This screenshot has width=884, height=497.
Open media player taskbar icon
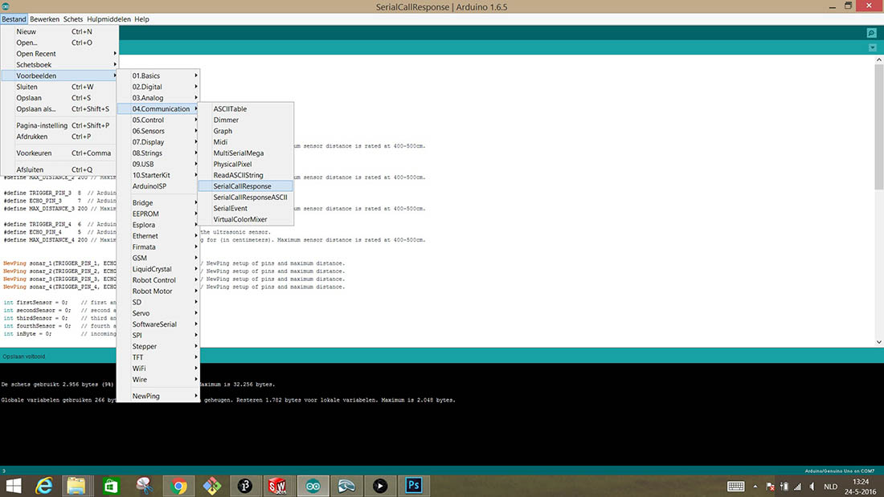[x=380, y=486]
